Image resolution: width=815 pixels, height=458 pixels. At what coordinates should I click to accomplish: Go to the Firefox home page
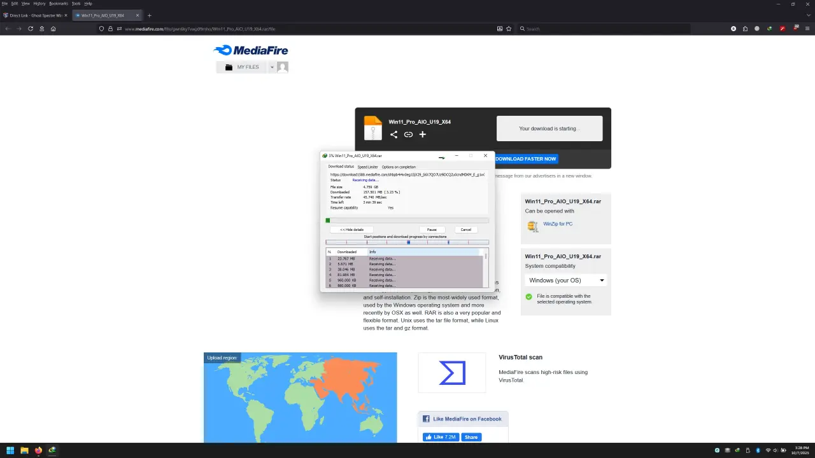click(x=53, y=29)
